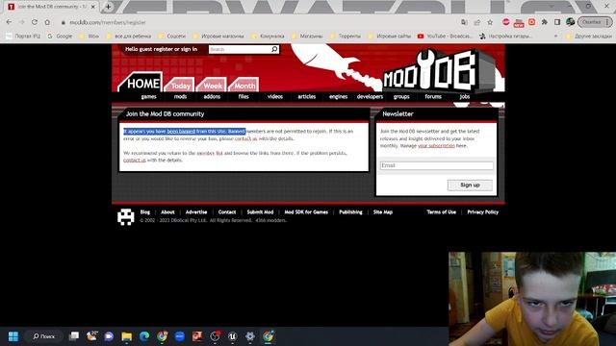
Task: Open Microsoft Edge from the taskbar
Action: 144,336
